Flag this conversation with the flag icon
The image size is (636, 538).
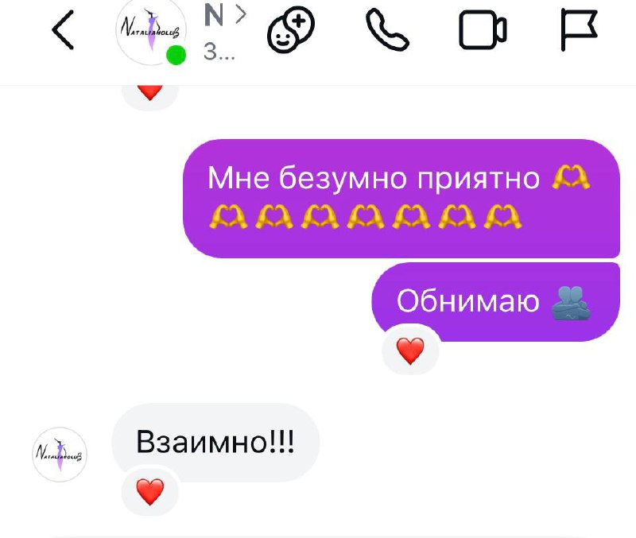(579, 30)
